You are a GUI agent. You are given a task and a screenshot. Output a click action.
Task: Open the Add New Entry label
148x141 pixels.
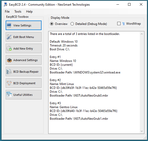coord(23,49)
